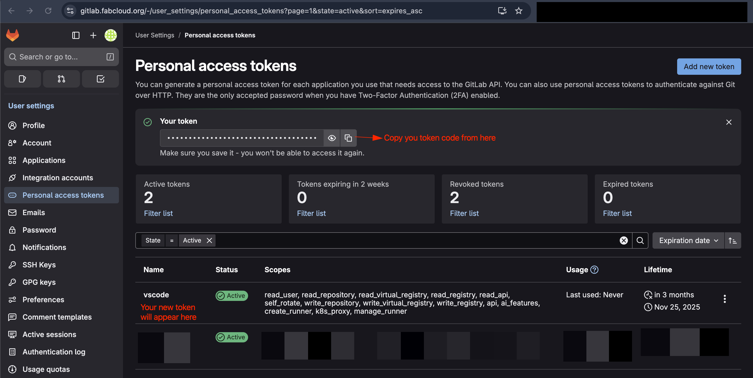Open the Expiration date sort dropdown
753x378 pixels.
[x=688, y=240]
